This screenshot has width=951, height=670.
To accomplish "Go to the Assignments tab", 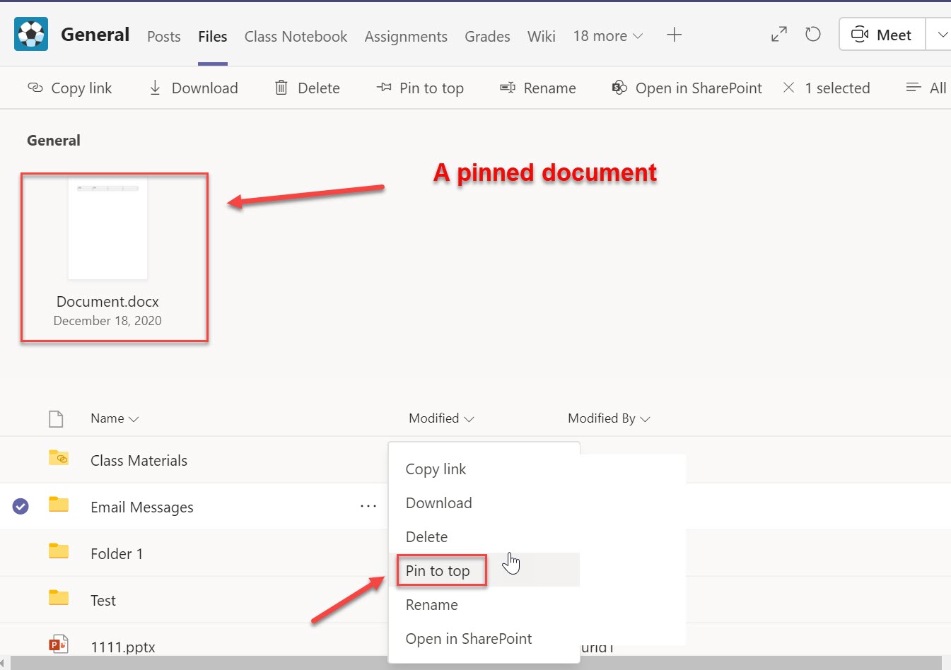I will pos(406,36).
